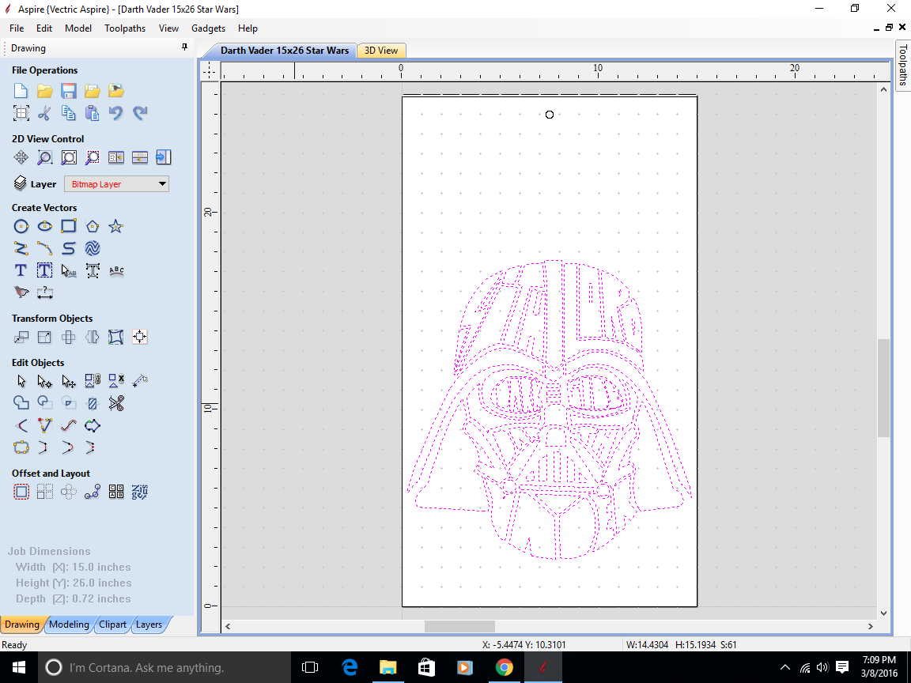This screenshot has width=911, height=683.
Task: Open the Weld vectors tool
Action: [x=21, y=403]
